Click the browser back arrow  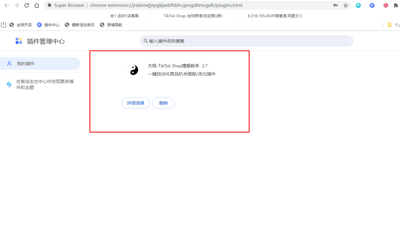tap(7, 5)
